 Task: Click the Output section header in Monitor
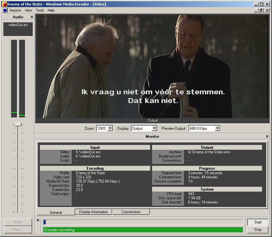[x=207, y=147]
